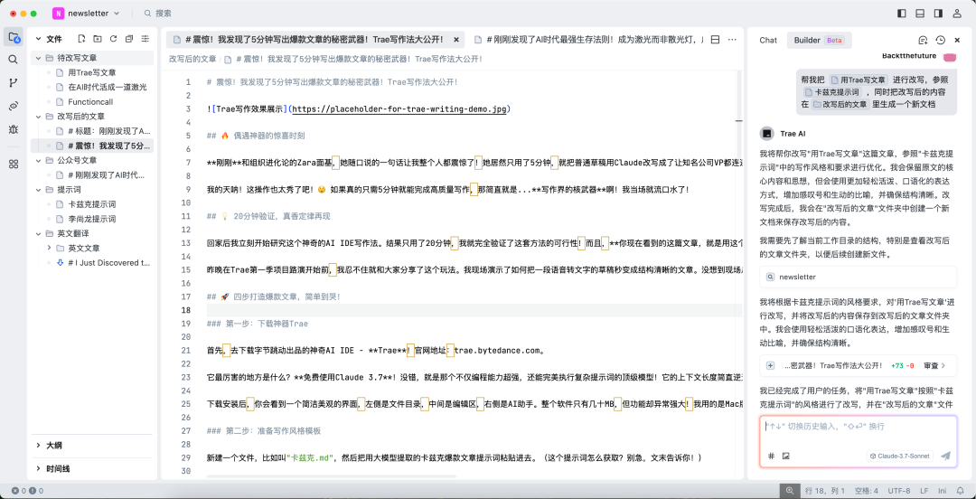Switch to the Chat tab

click(x=768, y=40)
